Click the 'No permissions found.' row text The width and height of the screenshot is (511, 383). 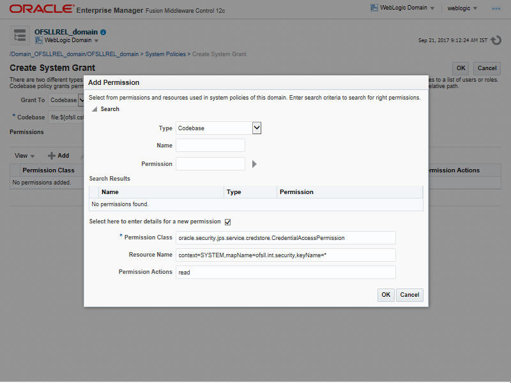point(120,204)
